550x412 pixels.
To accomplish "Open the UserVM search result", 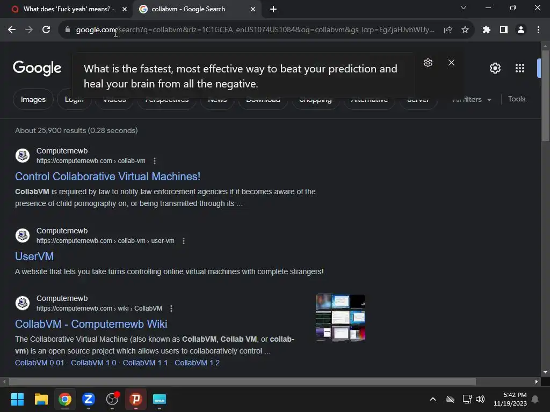I will 34,256.
